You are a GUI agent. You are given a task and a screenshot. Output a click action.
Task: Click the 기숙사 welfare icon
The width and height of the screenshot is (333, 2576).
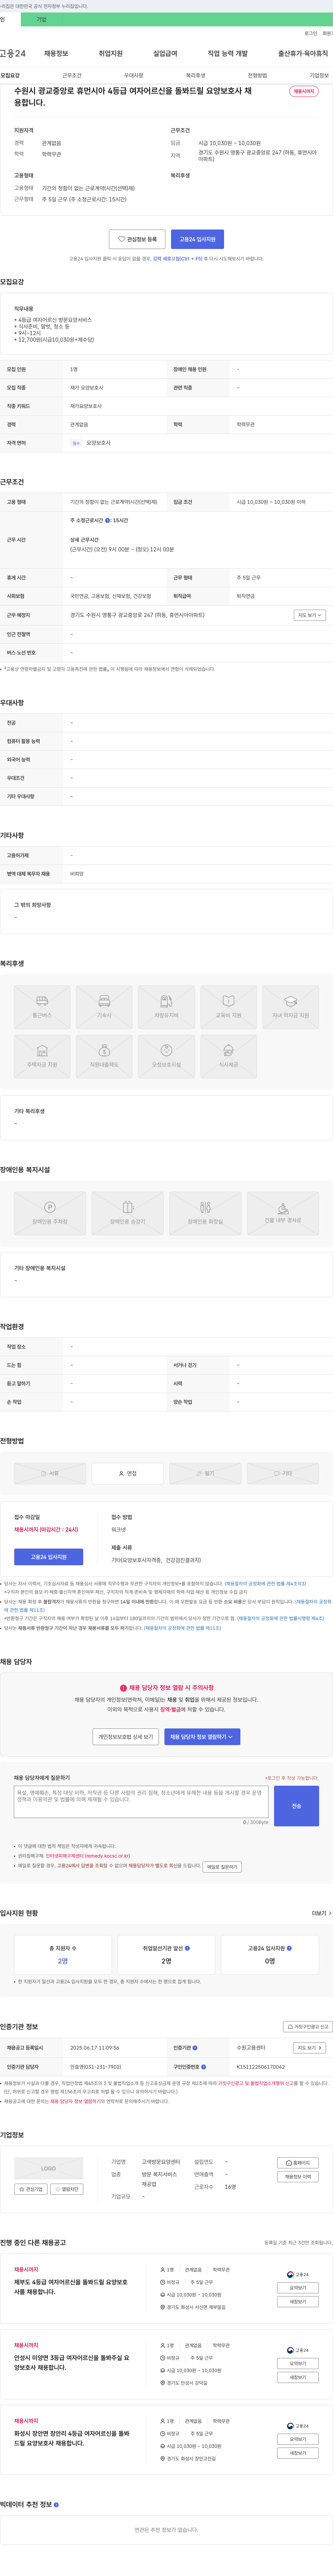coord(104,1007)
